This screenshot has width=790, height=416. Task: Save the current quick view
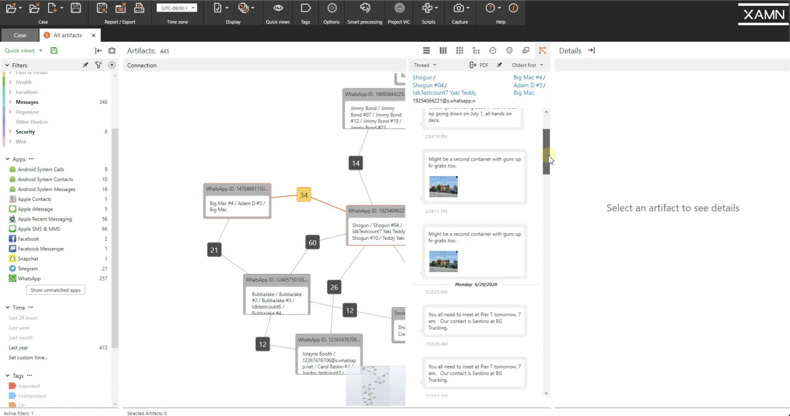coord(54,50)
